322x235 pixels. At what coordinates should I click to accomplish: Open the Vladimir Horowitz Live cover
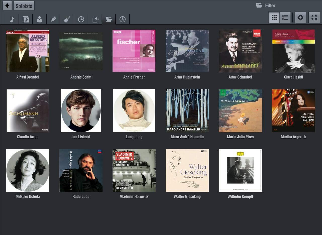(x=134, y=170)
